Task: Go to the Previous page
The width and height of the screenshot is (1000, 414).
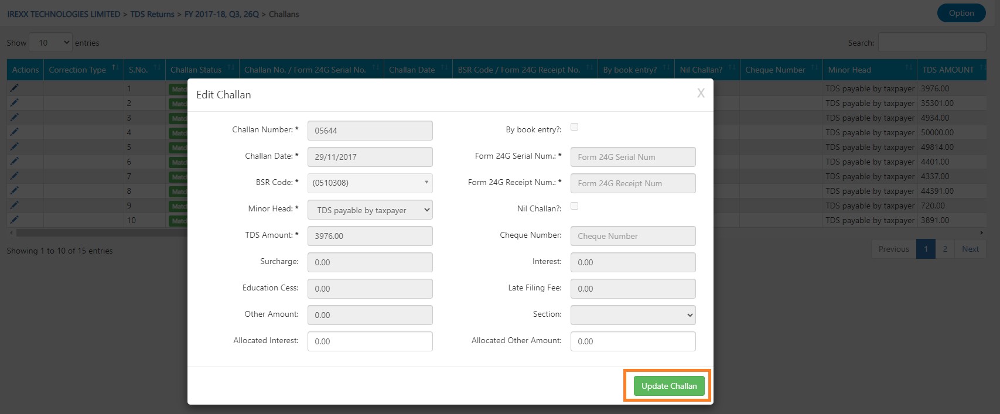Action: click(893, 249)
